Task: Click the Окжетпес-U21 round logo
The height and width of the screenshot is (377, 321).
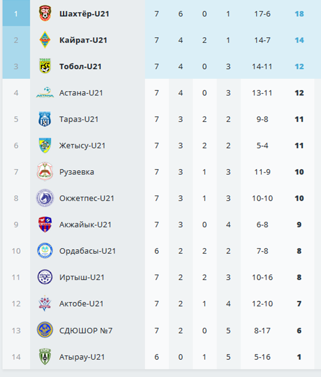Action: coord(45,198)
